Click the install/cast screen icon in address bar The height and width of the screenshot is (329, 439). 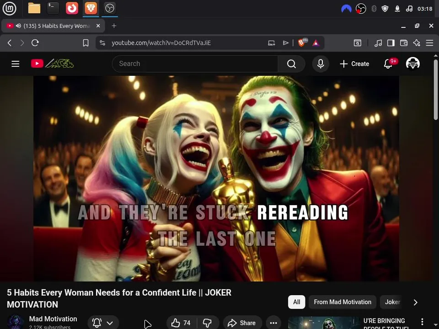pos(271,43)
